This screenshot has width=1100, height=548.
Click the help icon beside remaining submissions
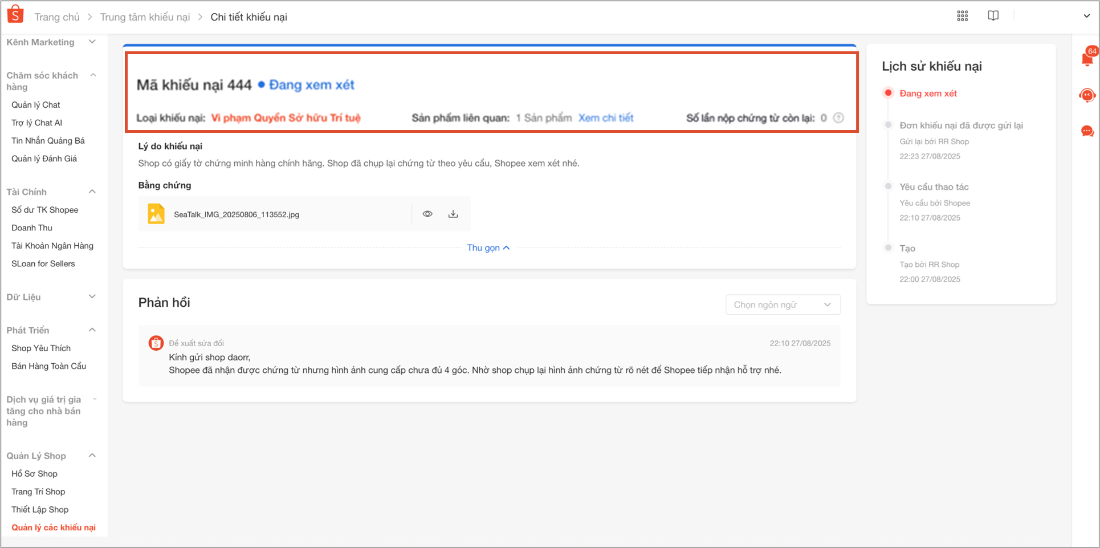(x=838, y=118)
